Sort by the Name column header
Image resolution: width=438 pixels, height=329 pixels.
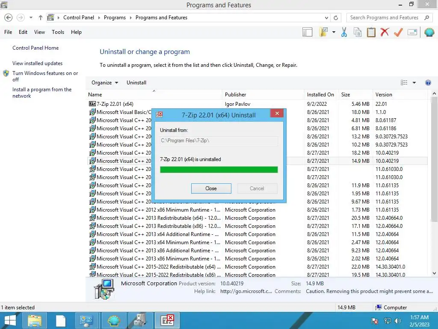point(154,95)
